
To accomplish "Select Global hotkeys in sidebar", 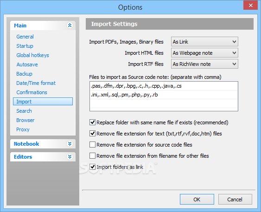I will 32,55.
